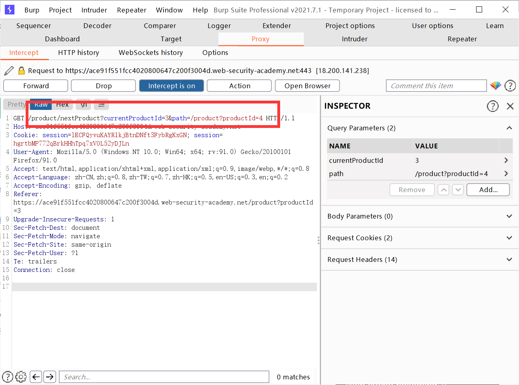Image resolution: width=519 pixels, height=385 pixels.
Task: Switch to Hex view
Action: pos(62,104)
